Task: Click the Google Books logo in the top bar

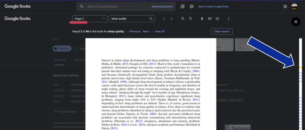Action: pos(18,7)
